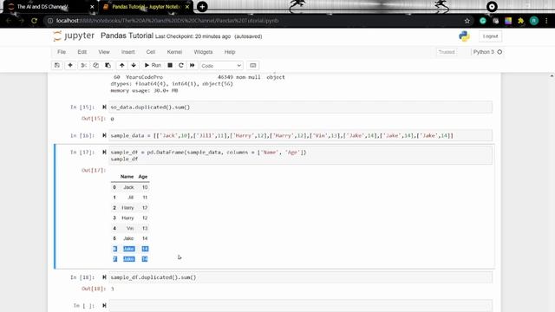Click the In [15] run-cell marker
The image size is (555, 312).
(x=104, y=107)
